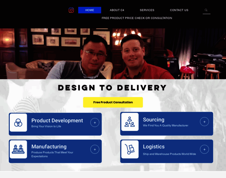Screen dimensions: 226x178
Task: Click the Sourcing heading text
Action: 154,120
